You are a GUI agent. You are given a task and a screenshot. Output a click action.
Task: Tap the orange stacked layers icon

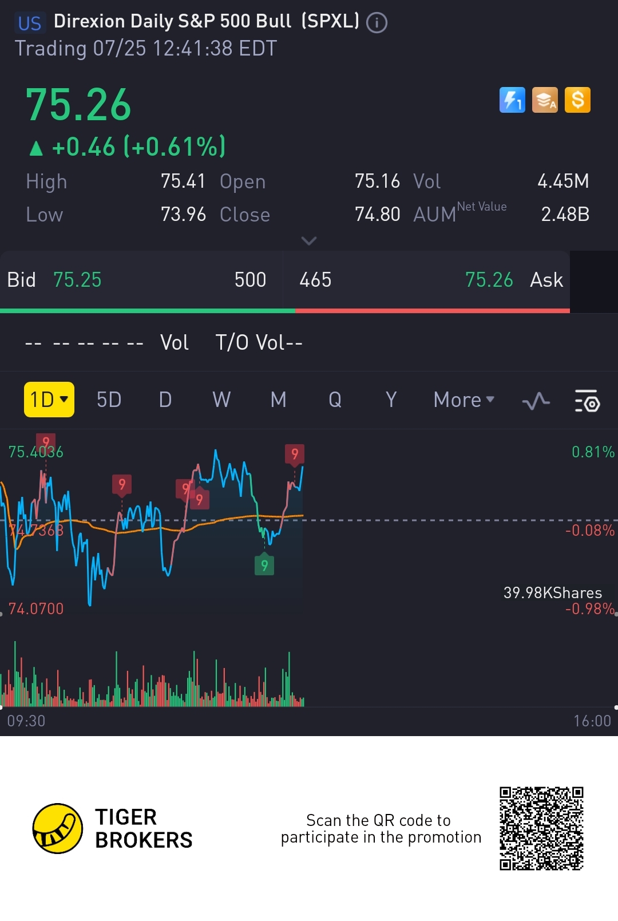[545, 100]
